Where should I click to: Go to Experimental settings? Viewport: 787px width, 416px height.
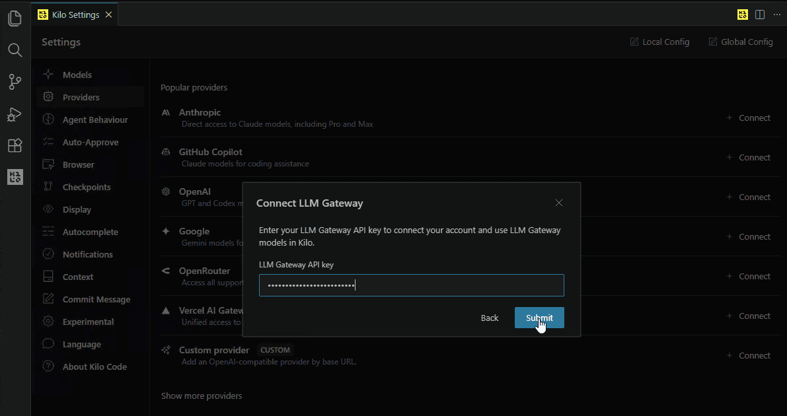pos(90,322)
